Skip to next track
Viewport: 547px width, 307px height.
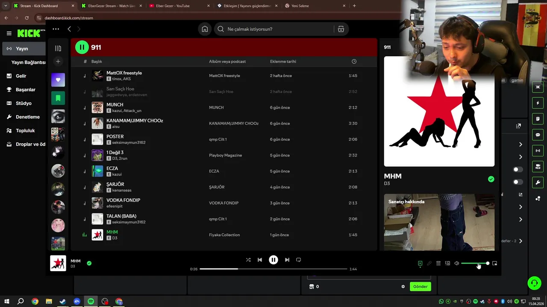287,260
